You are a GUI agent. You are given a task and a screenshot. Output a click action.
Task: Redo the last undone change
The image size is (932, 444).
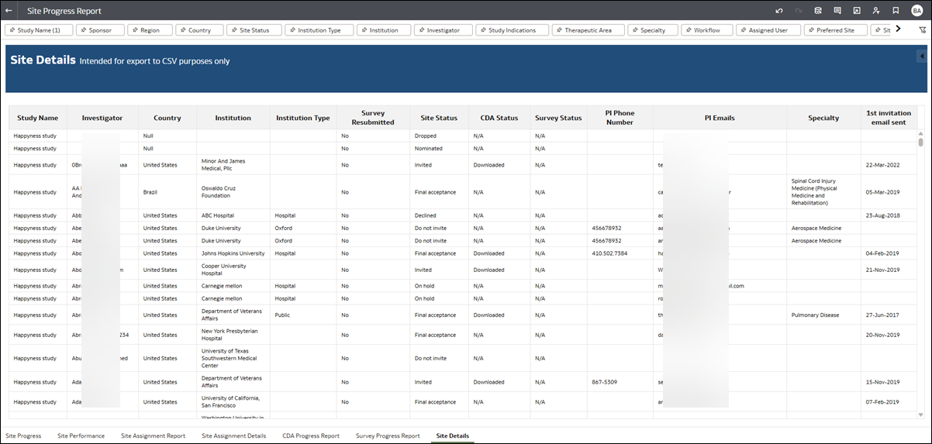(798, 11)
